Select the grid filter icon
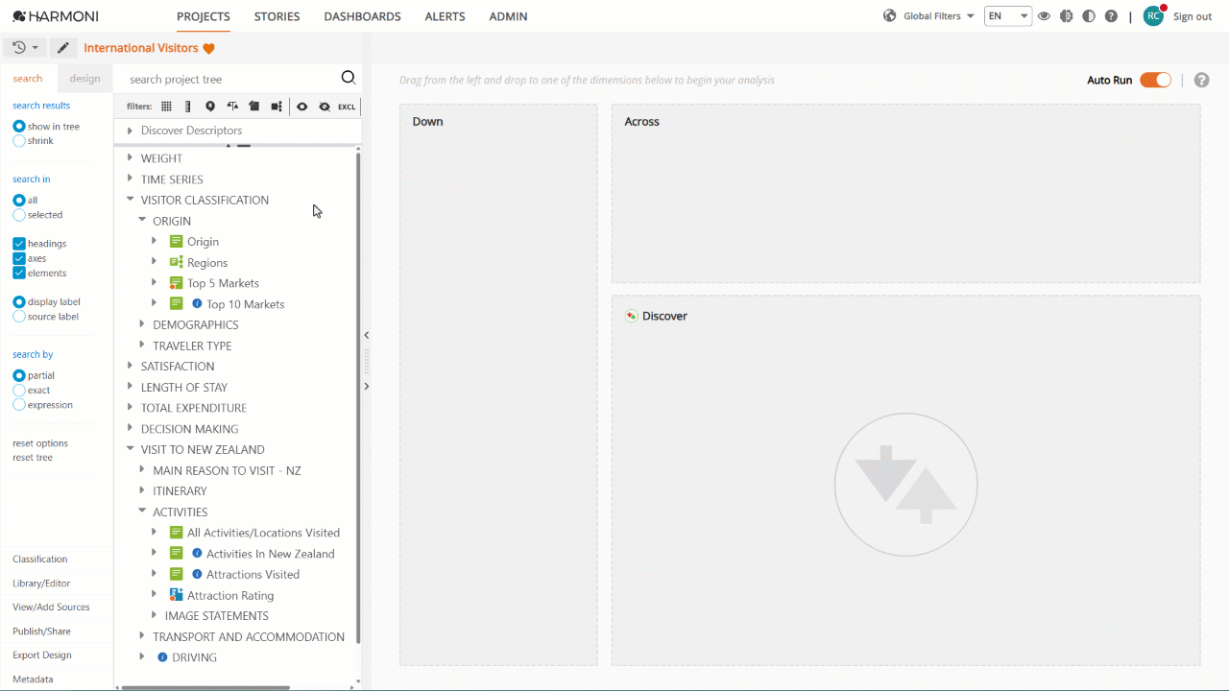Image resolution: width=1229 pixels, height=691 pixels. pyautogui.click(x=166, y=107)
